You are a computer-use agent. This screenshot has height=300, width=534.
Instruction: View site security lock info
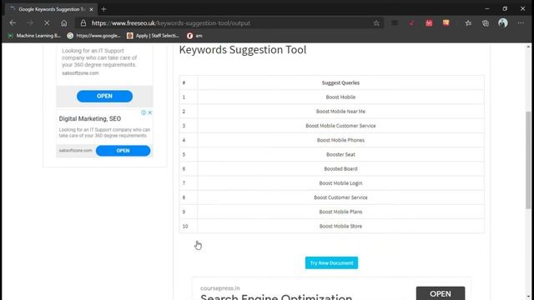pos(83,23)
